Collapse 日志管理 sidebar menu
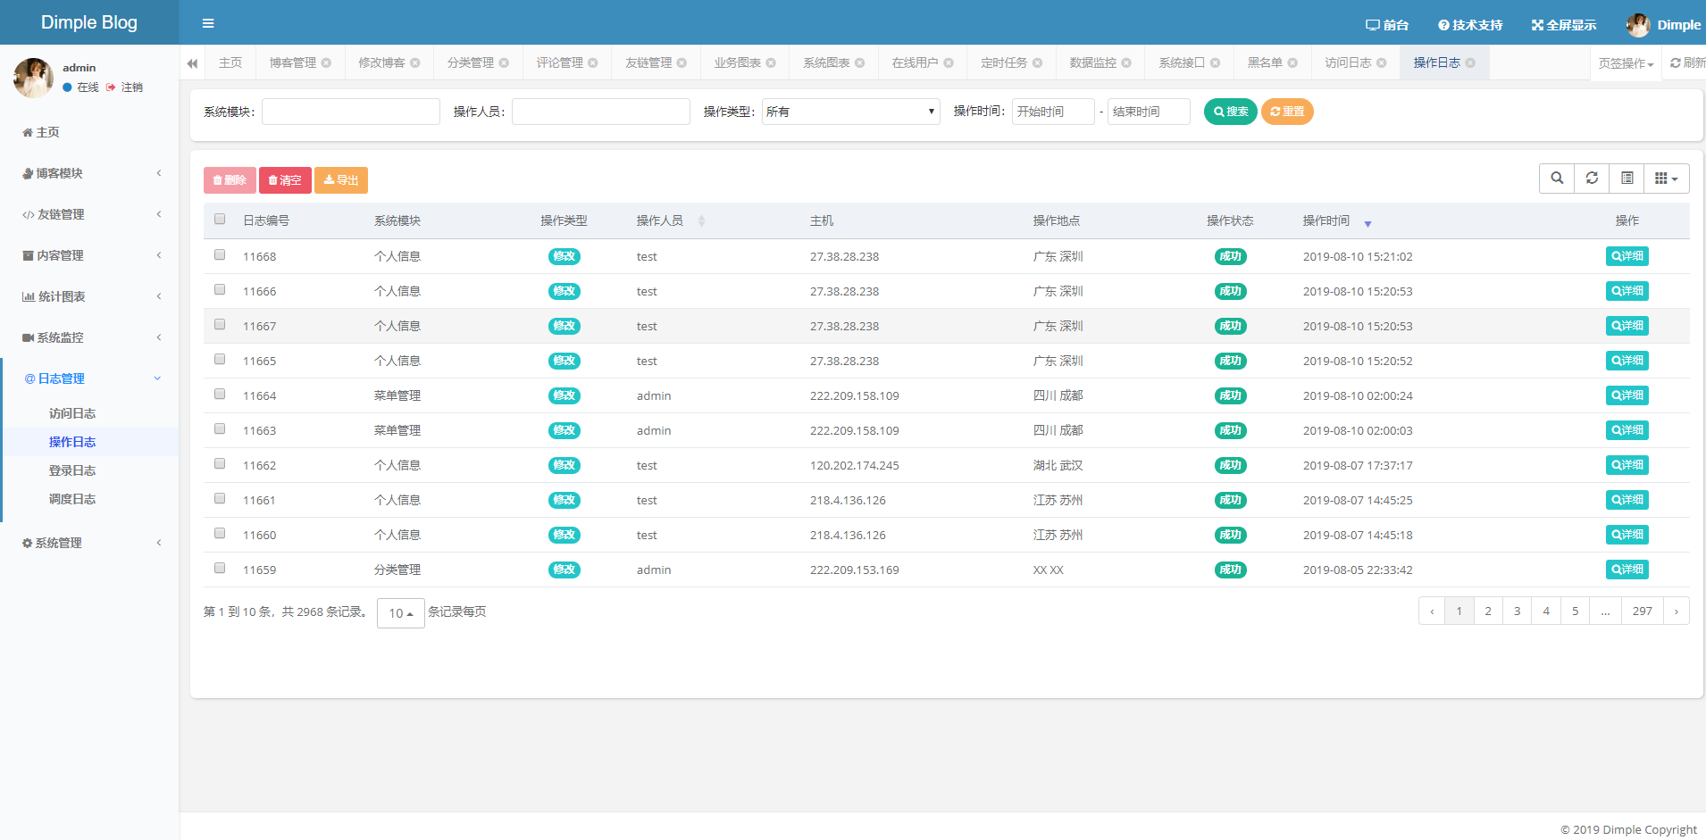The width and height of the screenshot is (1706, 840). pos(89,378)
